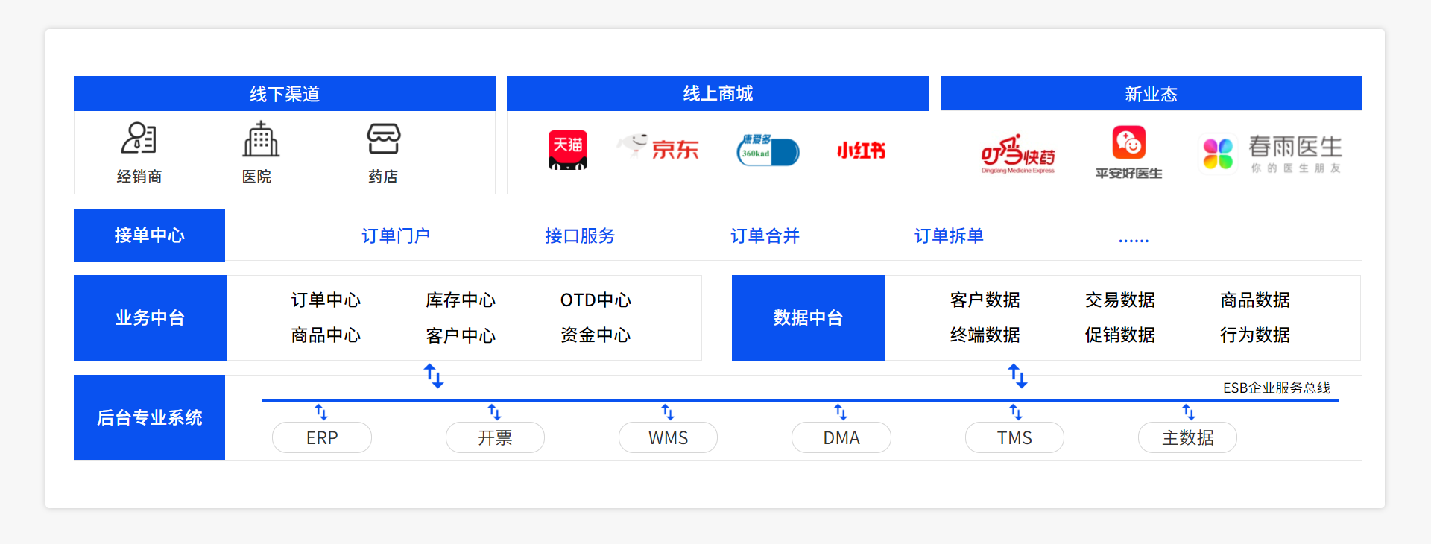Image resolution: width=1431 pixels, height=544 pixels.
Task: Click the 开票 pill button
Action: pyautogui.click(x=495, y=437)
